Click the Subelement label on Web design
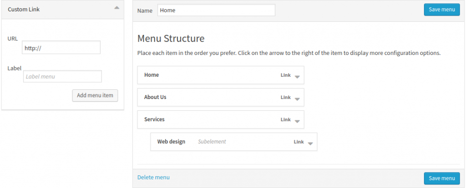 click(212, 142)
